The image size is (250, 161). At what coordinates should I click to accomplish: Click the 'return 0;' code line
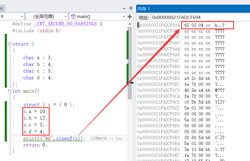[x=35, y=145]
